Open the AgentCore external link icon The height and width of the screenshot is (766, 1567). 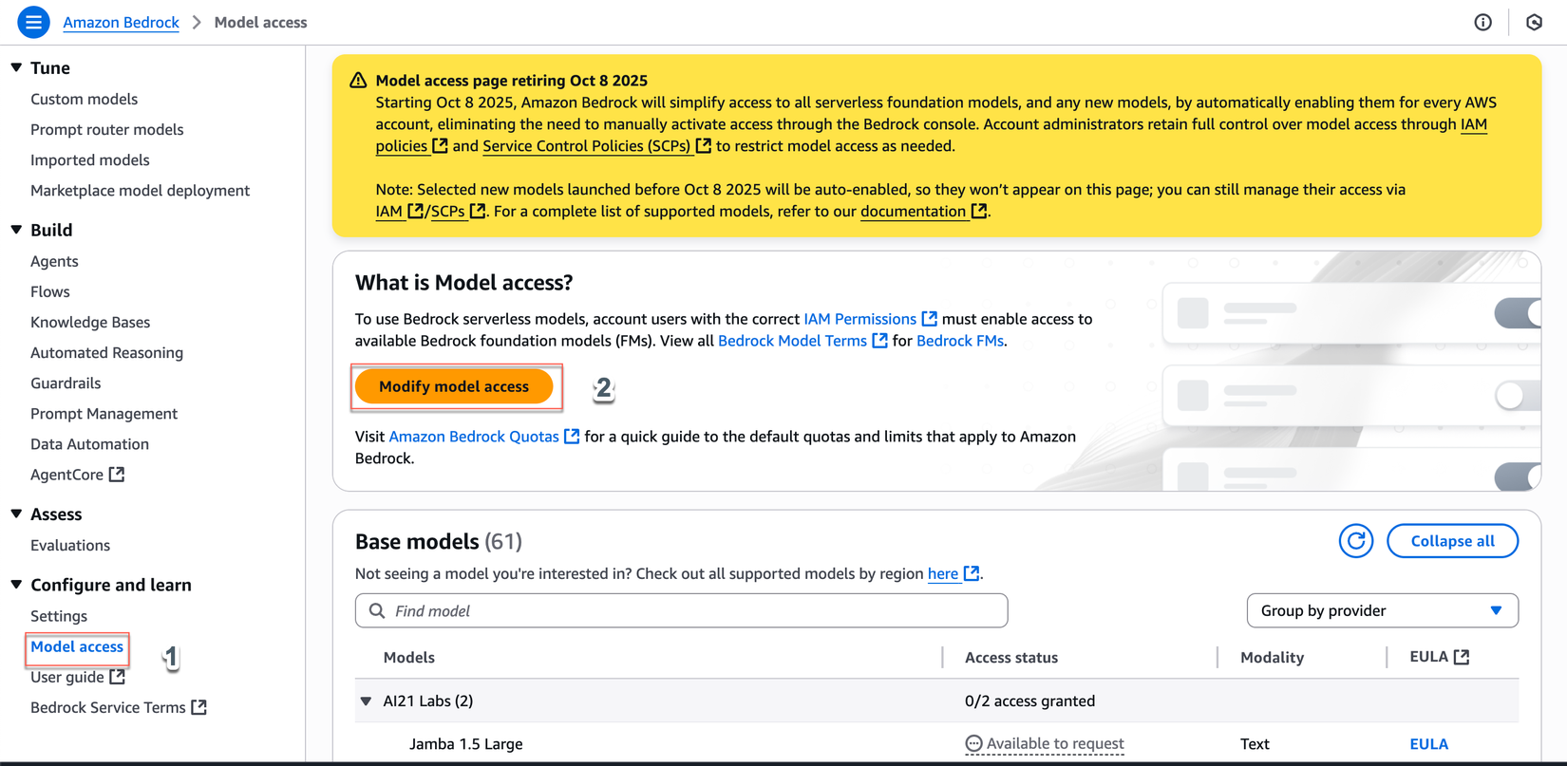tap(117, 474)
